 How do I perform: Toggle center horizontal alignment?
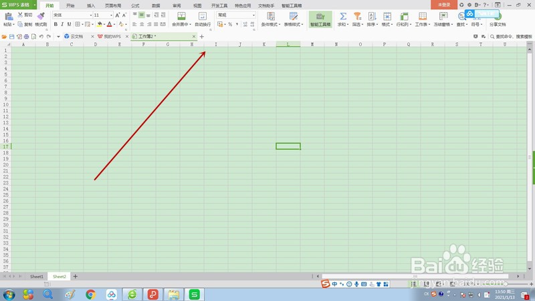[x=142, y=24]
